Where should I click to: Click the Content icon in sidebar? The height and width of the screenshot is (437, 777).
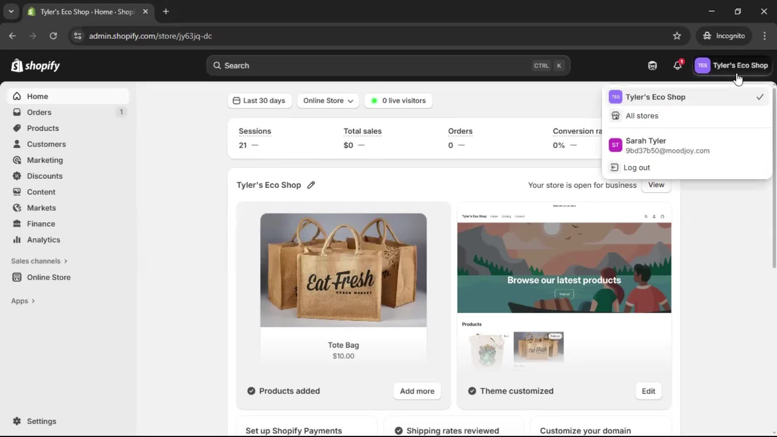[17, 192]
